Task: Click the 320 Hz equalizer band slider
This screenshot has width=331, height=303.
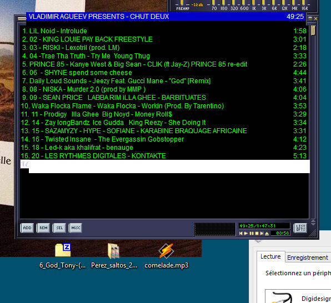Action: click(x=233, y=3)
